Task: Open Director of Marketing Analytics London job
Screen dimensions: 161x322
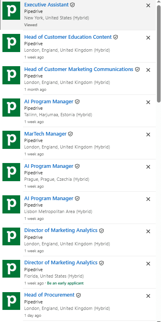Action: [x=61, y=230]
